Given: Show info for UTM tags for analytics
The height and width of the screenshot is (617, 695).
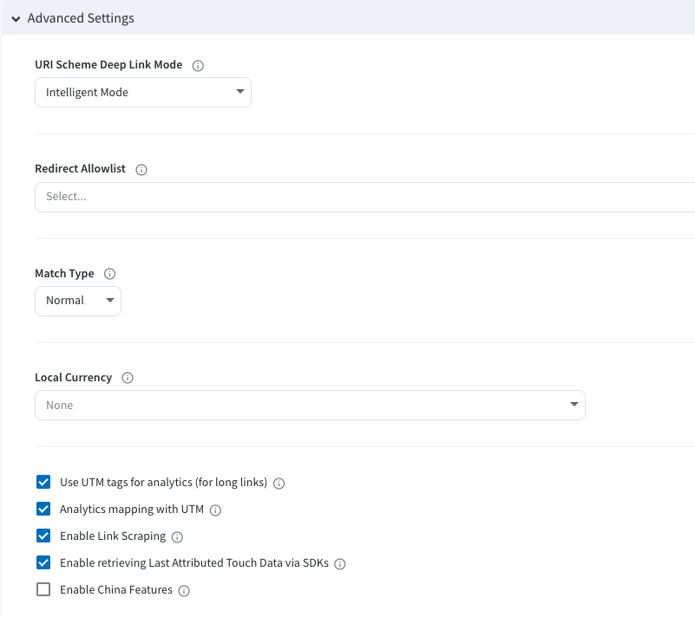Looking at the screenshot, I should 279,484.
